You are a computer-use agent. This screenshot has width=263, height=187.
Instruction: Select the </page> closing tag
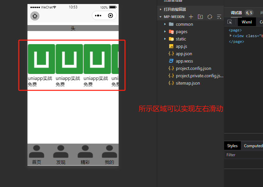(236, 41)
